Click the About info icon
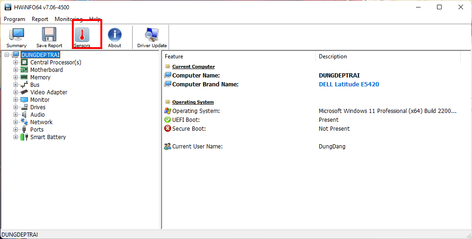Viewport: 472px width, 239px height. 115,35
